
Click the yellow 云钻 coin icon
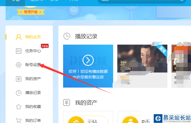[x=76, y=120]
